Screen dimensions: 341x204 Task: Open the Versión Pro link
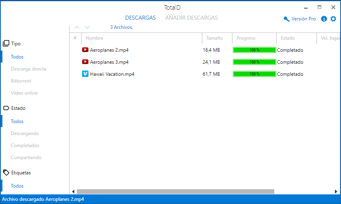coord(303,19)
